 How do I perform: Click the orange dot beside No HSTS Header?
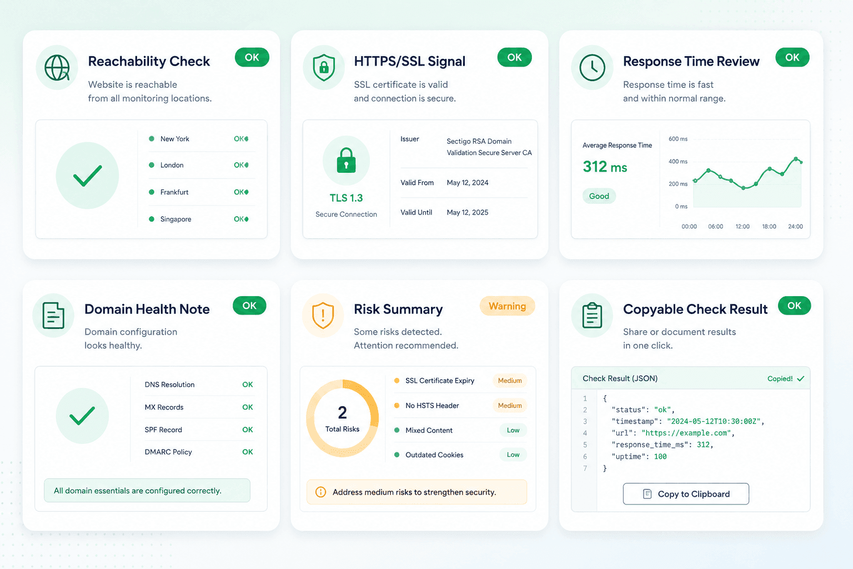(x=397, y=406)
